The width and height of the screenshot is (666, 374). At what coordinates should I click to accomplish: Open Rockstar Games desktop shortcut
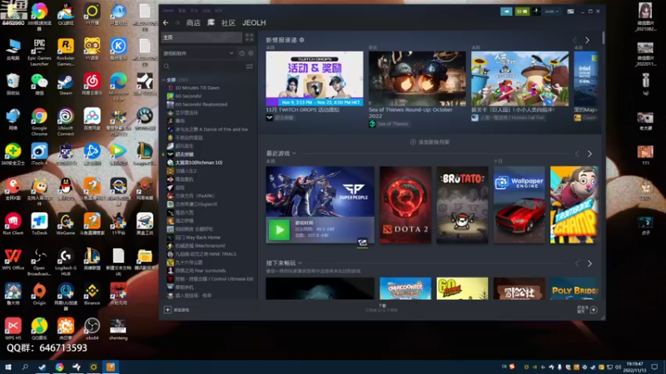tap(66, 52)
